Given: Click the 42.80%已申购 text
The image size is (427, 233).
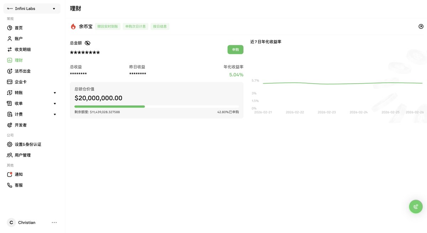Looking at the screenshot, I should [x=228, y=112].
